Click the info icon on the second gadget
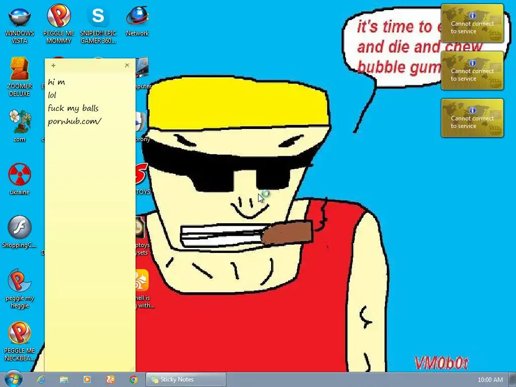This screenshot has height=387, width=516. (473, 63)
